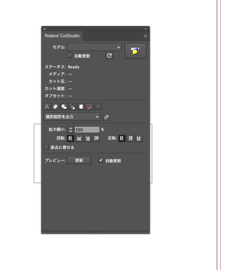The width and height of the screenshot is (240, 270).
Task: Click the curve path edit icon
Action: point(72,107)
